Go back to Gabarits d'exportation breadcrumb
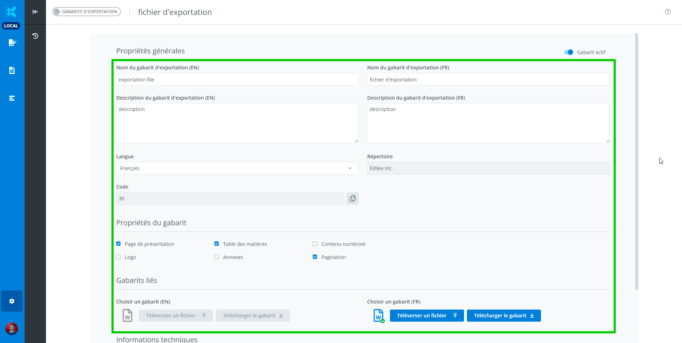 [87, 12]
